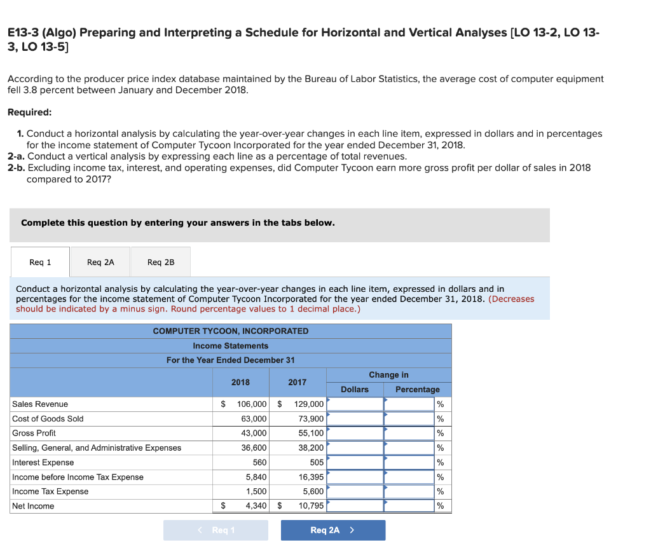Click the Cost of Goods Sold percentage field

pos(413,418)
